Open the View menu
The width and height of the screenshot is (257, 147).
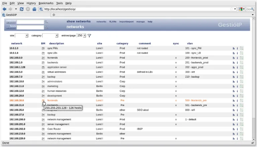[20, 3]
